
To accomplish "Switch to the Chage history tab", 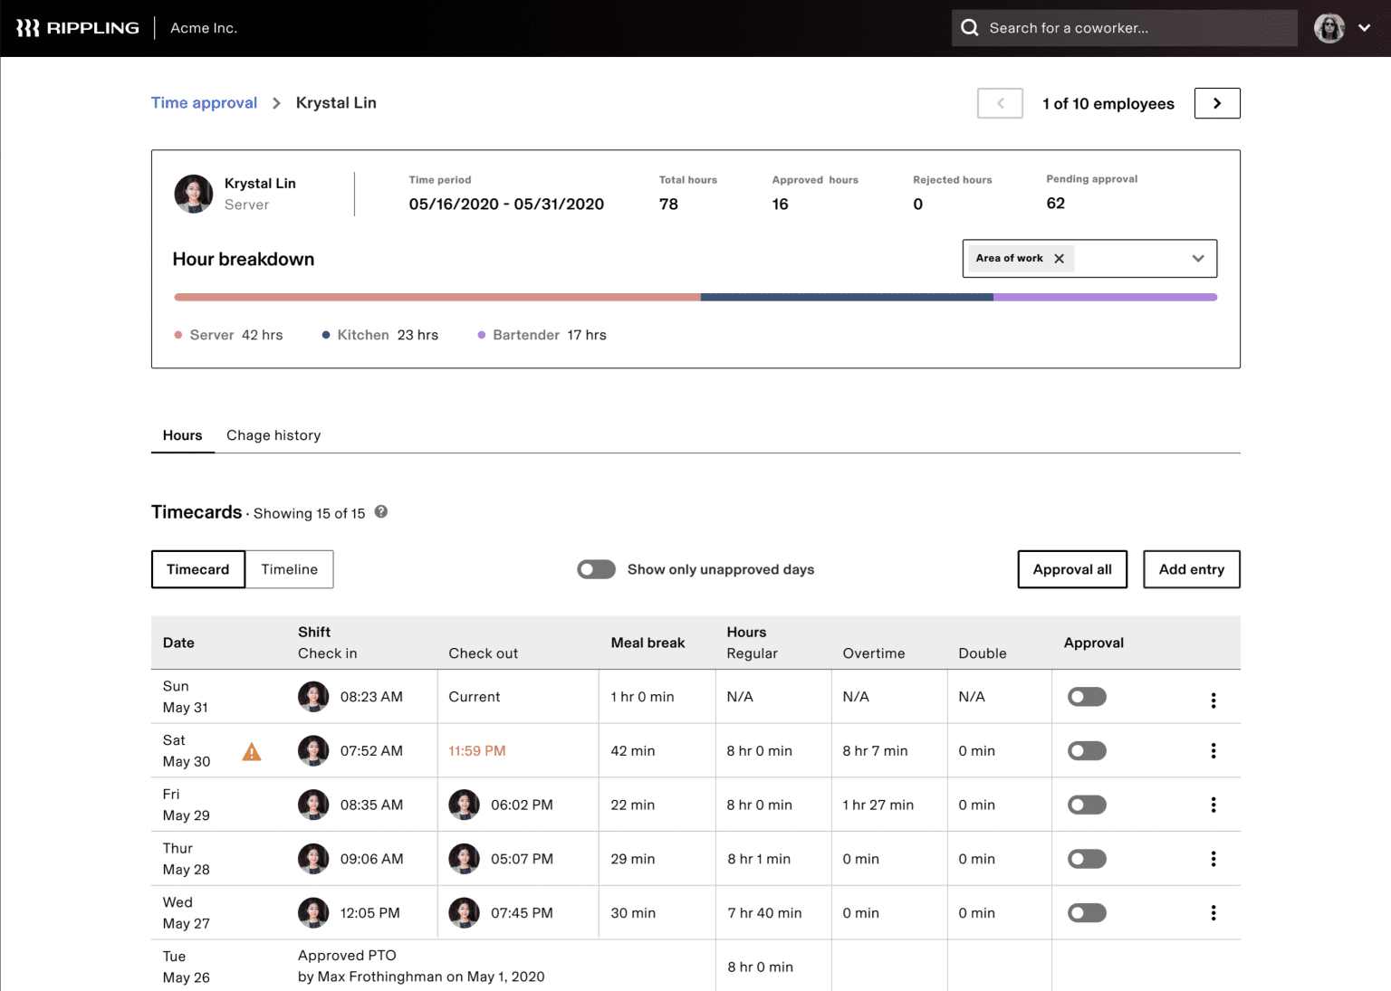I will 273,435.
